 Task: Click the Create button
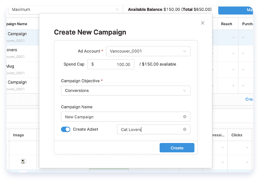(177, 148)
